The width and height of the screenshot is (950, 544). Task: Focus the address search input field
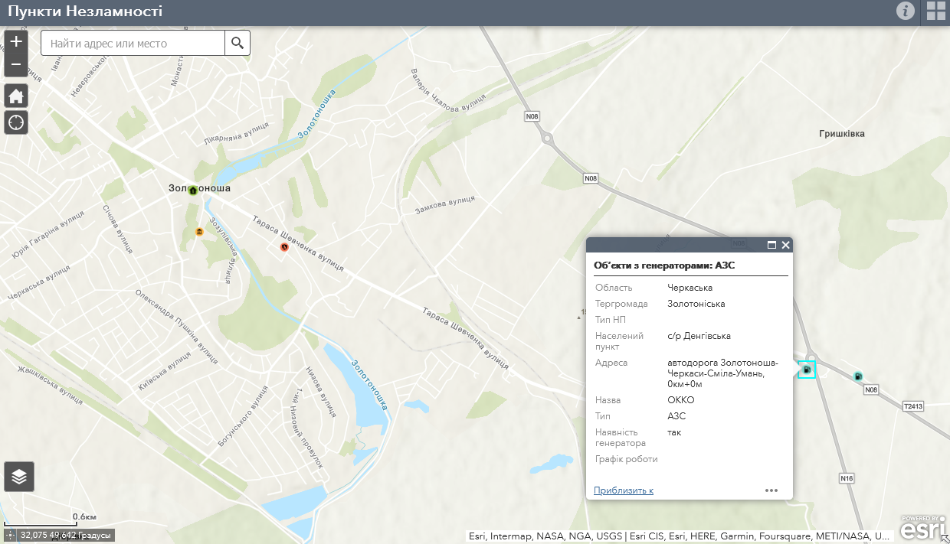point(133,43)
